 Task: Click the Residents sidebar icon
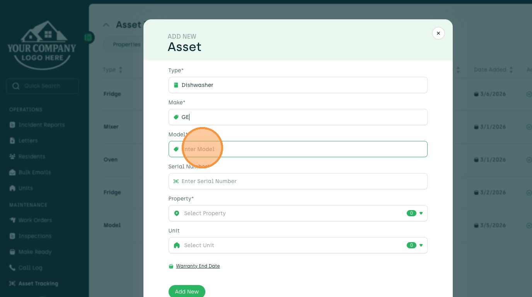12,156
